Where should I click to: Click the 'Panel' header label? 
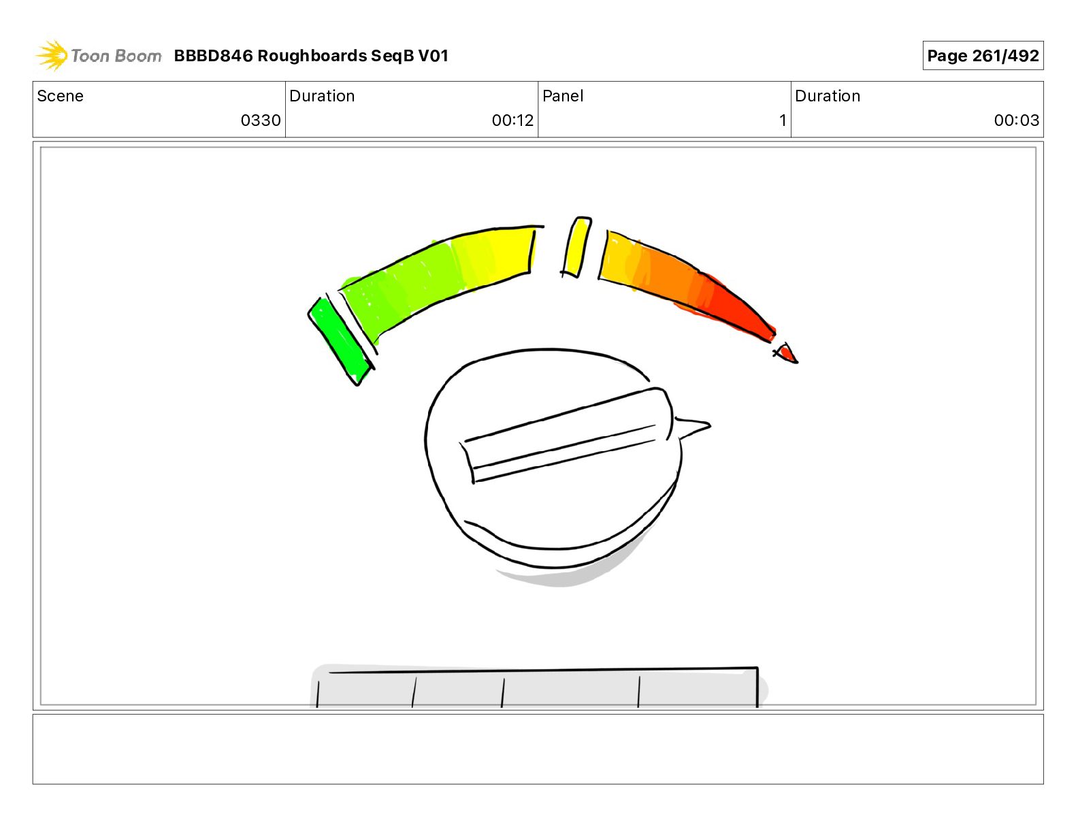(563, 96)
